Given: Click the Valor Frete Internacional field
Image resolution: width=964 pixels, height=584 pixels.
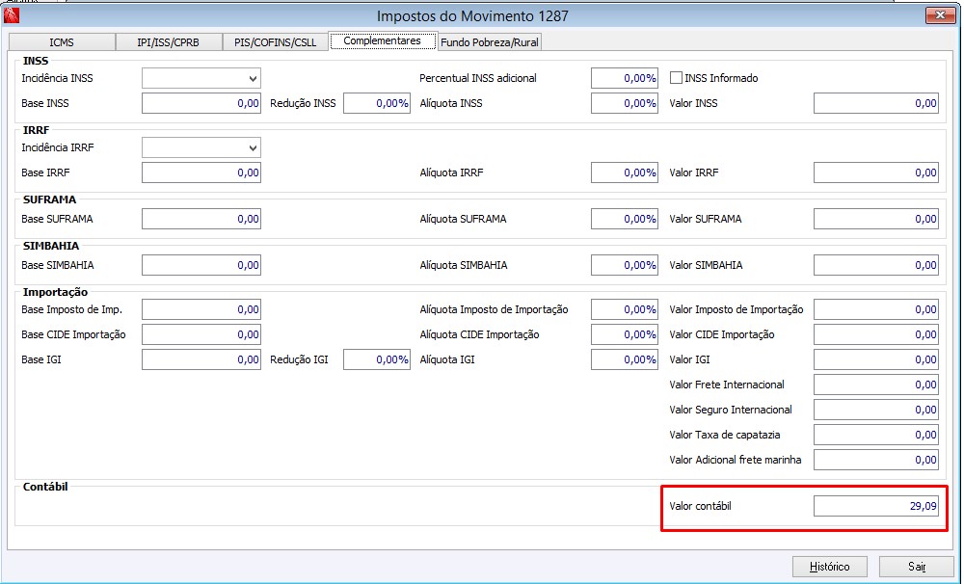Looking at the screenshot, I should pos(876,385).
